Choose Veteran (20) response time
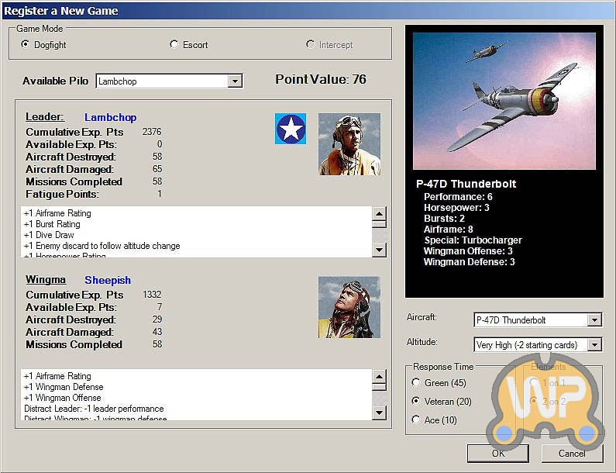 point(417,402)
